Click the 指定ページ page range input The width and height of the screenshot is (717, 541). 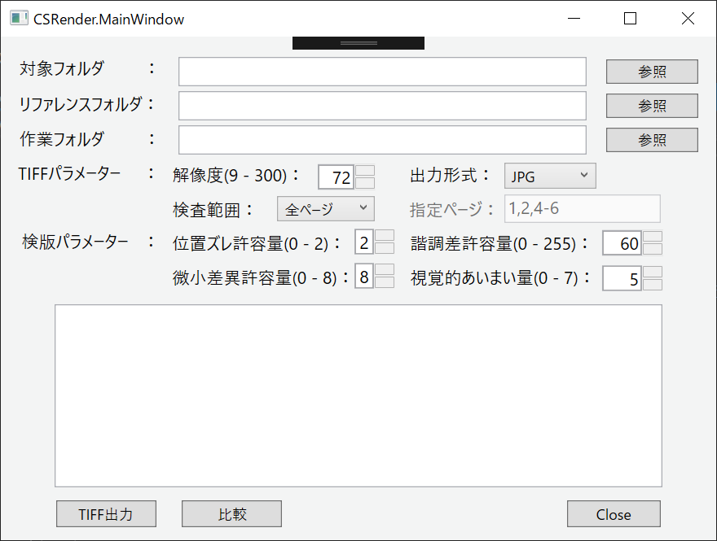[x=582, y=208]
